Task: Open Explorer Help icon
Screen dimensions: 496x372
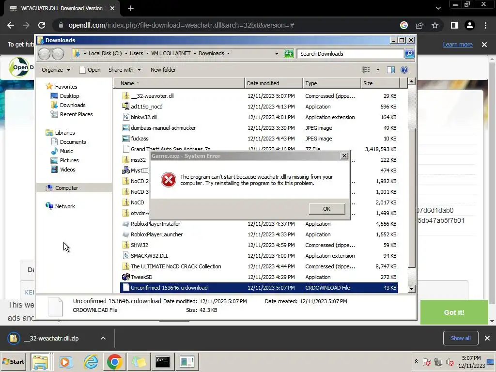Action: (x=404, y=70)
